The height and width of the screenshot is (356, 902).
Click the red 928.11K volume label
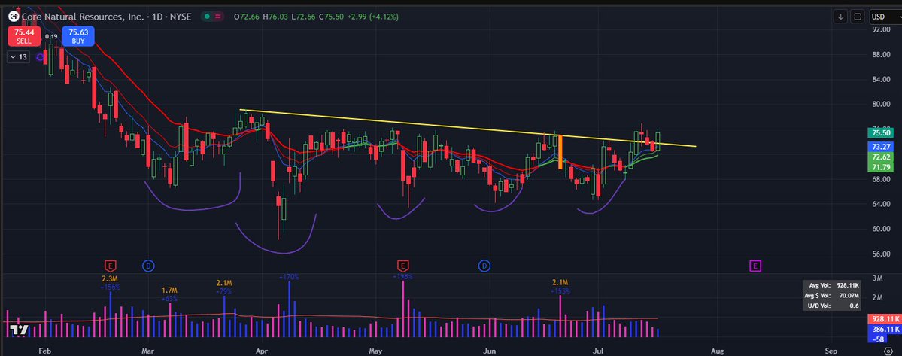pos(884,318)
